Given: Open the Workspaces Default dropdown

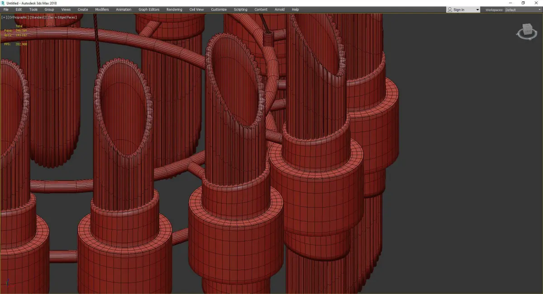Looking at the screenshot, I should (x=523, y=9).
